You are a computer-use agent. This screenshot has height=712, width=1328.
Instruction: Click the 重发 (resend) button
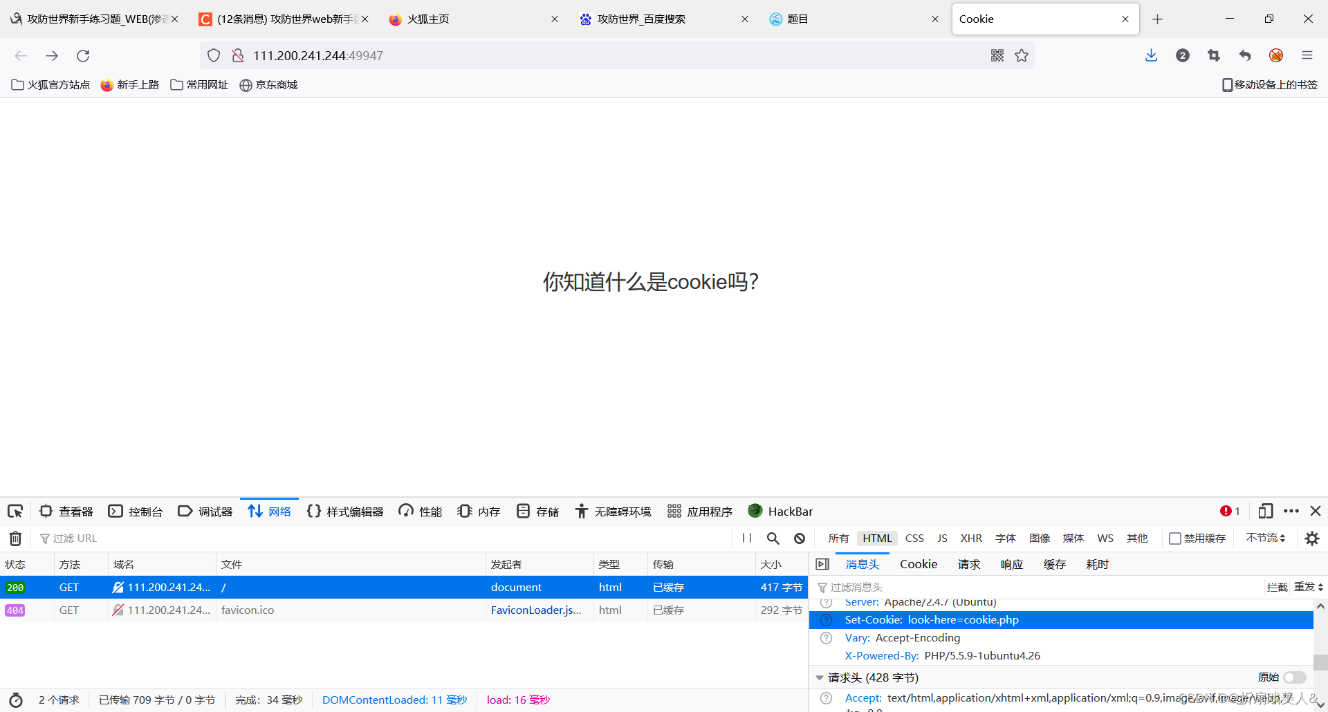pyautogui.click(x=1304, y=587)
